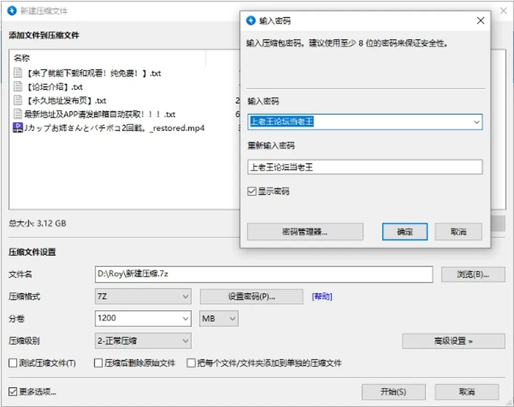514x407 pixels.
Task: Uncheck the 更多选项... checkbox
Action: pyautogui.click(x=13, y=391)
